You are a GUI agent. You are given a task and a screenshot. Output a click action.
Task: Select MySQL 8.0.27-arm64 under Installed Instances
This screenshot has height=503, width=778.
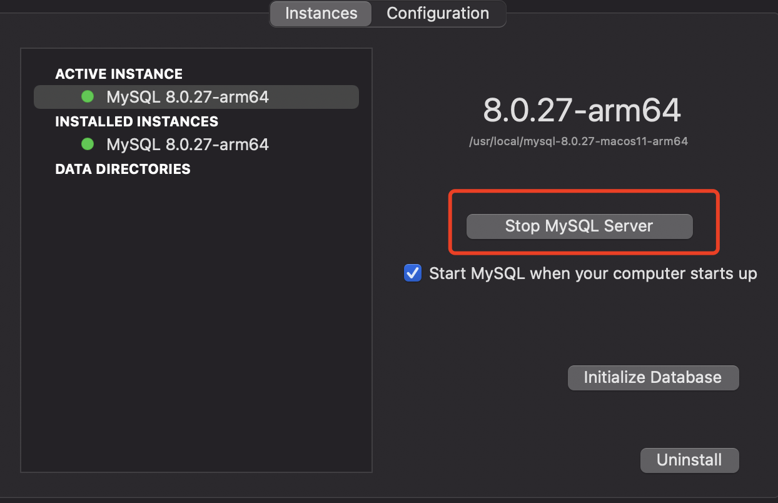[x=188, y=145]
